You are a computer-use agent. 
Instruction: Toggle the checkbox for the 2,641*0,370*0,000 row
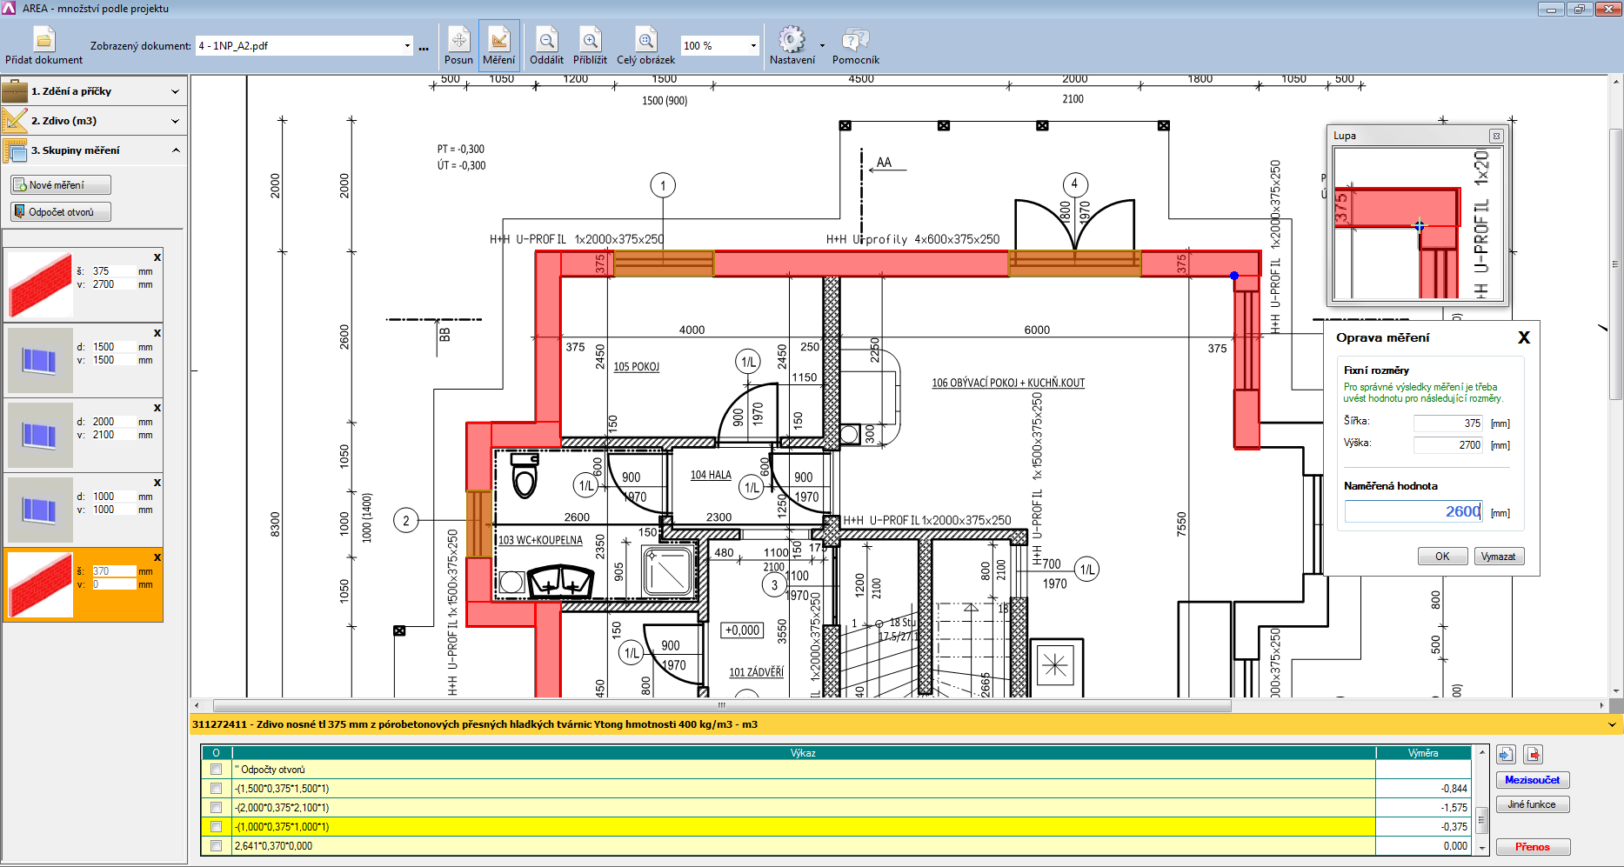click(216, 846)
